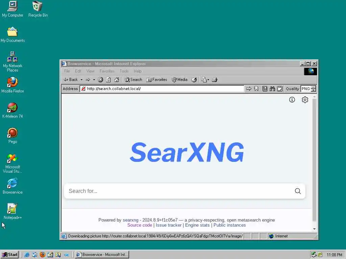Click the 'Search for...' input box

(179, 191)
